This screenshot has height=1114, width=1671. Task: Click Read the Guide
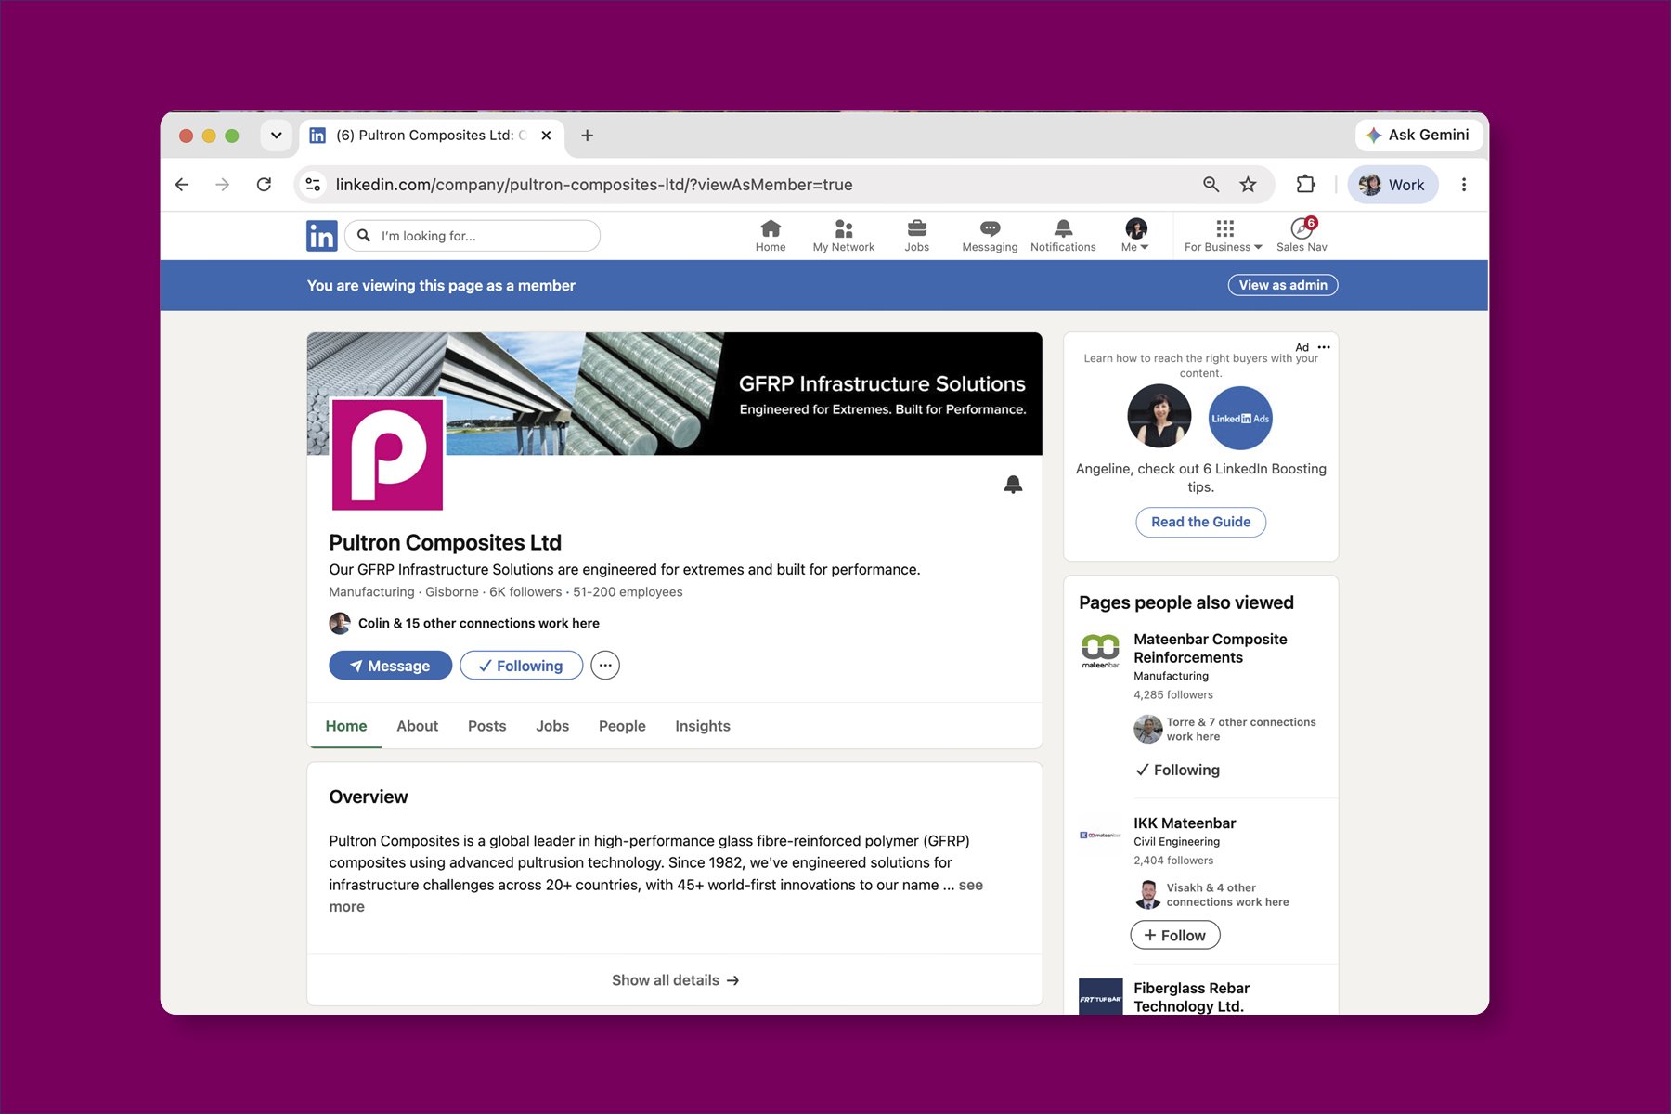pyautogui.click(x=1200, y=522)
